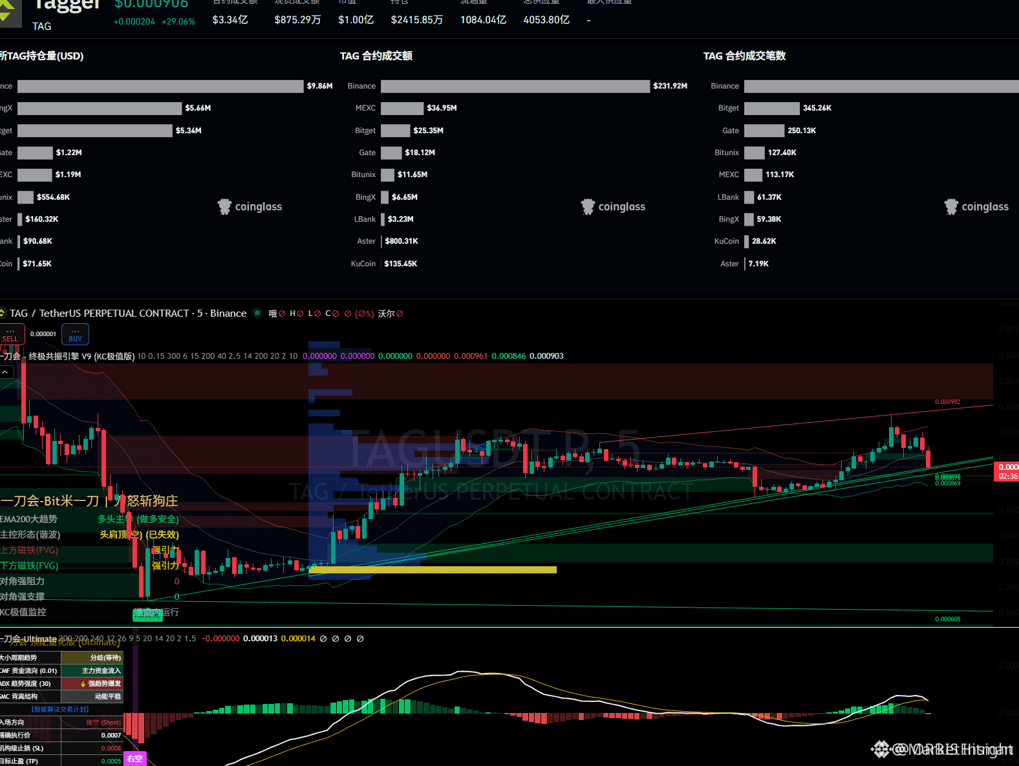Click the 0.0007 execution price cell

(92, 735)
